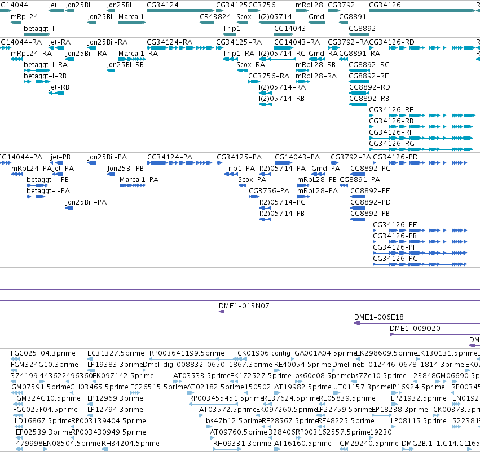
Task: Click the Trip1 gene label
Action: (231, 28)
